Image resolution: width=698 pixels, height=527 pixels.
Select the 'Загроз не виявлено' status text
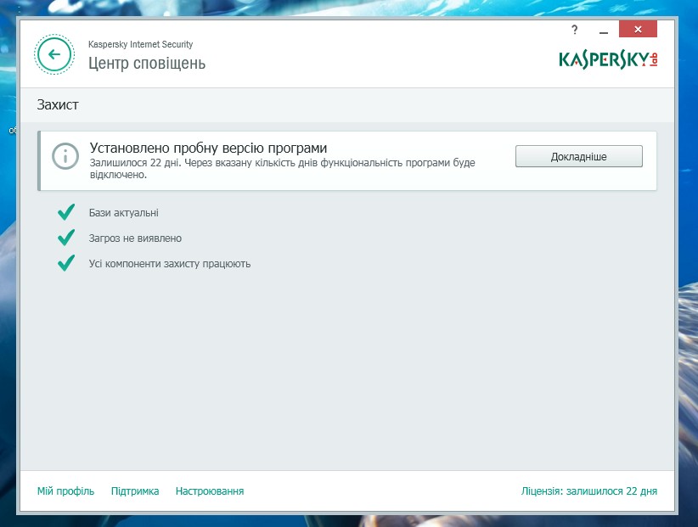135,238
